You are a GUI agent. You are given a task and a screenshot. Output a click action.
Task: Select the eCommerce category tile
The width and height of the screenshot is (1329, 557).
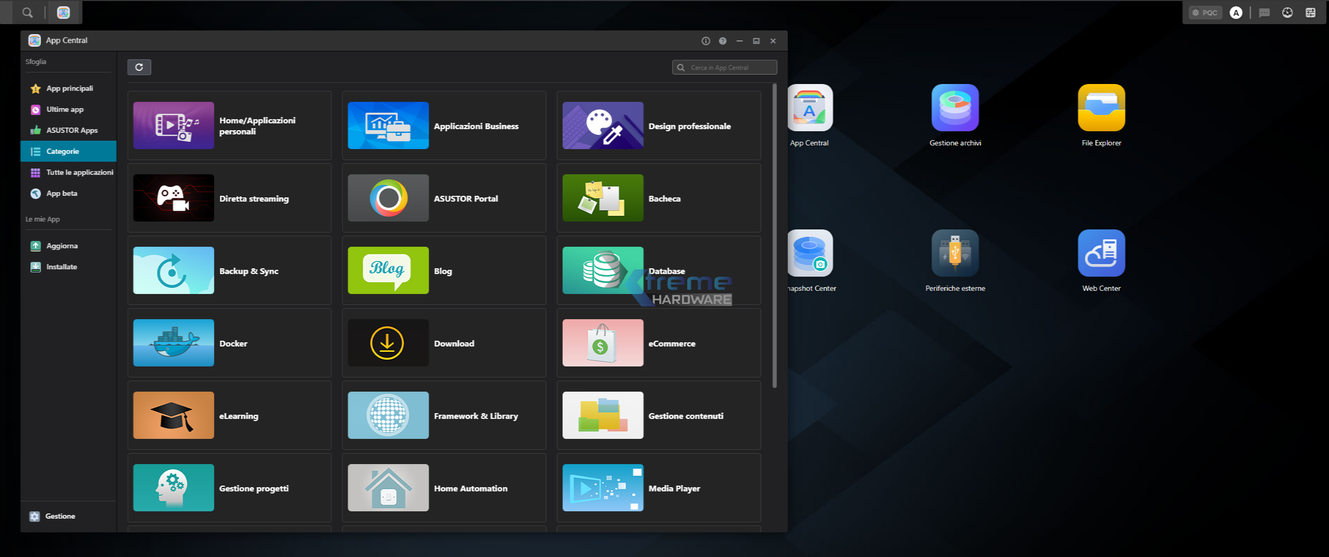point(659,343)
